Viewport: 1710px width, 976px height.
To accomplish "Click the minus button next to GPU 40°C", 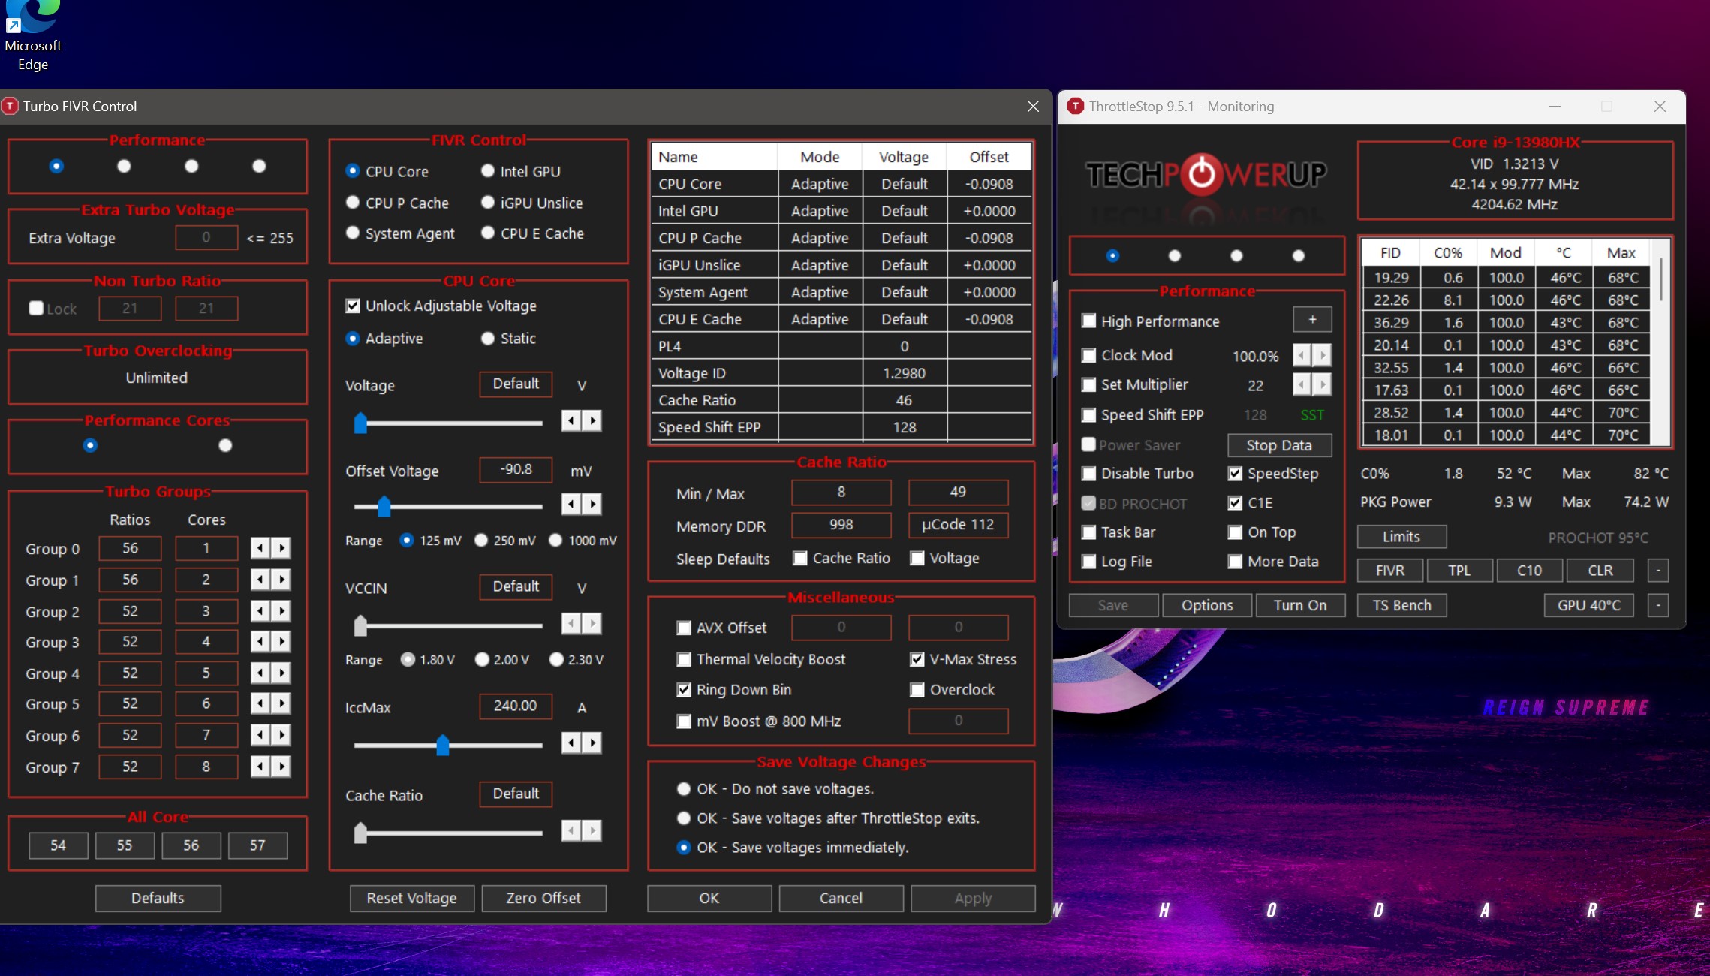I will [x=1658, y=605].
